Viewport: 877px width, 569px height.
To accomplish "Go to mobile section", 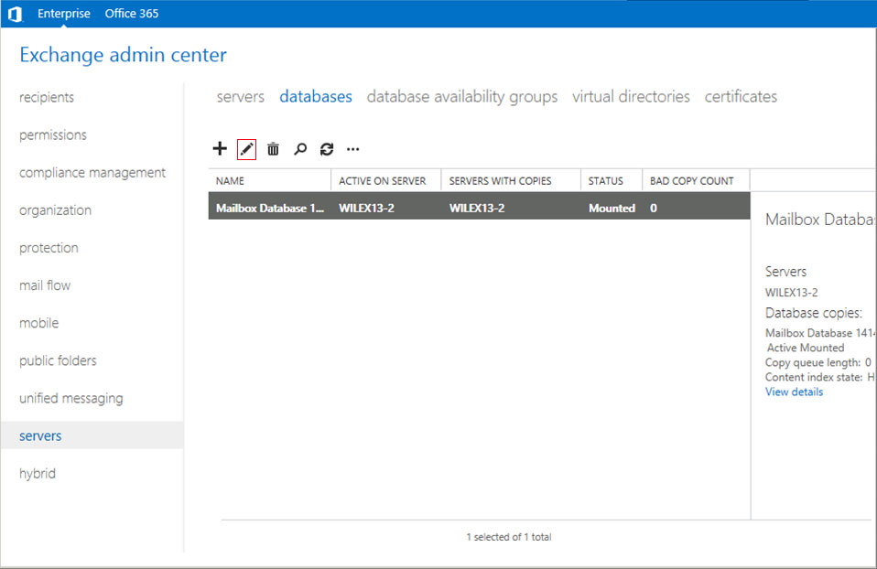I will (38, 323).
